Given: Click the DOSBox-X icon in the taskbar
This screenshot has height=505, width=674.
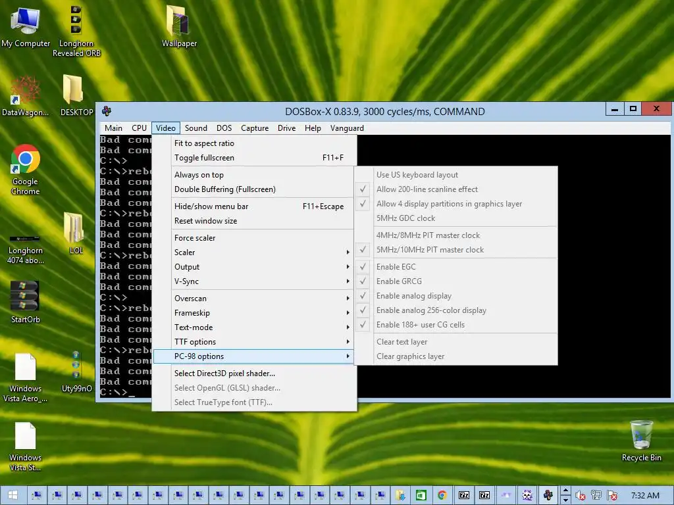Looking at the screenshot, I should [x=548, y=495].
